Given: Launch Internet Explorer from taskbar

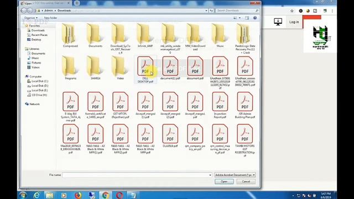Looking at the screenshot, I should (37, 195).
